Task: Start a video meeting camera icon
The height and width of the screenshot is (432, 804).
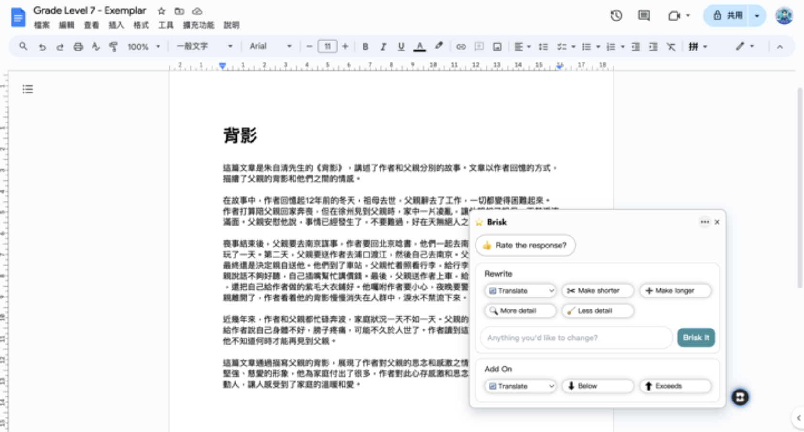Action: [x=674, y=16]
